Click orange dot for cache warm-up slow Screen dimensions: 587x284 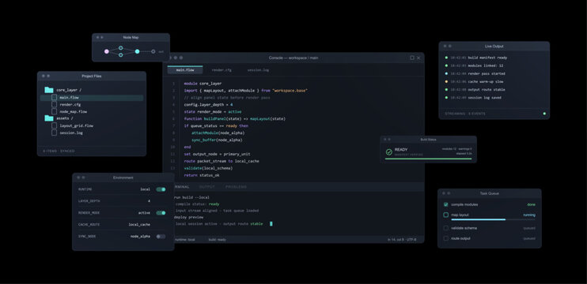click(446, 82)
